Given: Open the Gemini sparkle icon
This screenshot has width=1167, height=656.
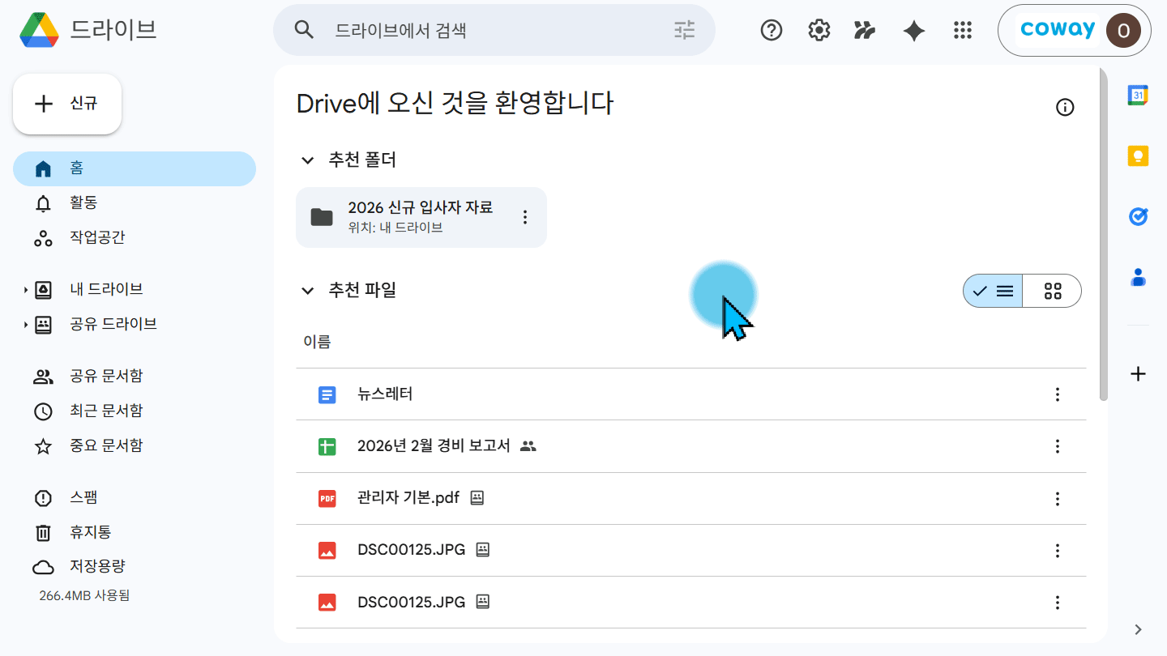Looking at the screenshot, I should point(914,31).
